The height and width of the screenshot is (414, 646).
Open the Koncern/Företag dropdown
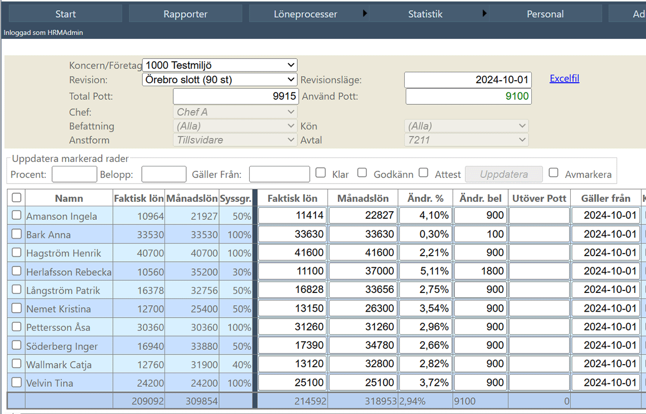point(220,65)
